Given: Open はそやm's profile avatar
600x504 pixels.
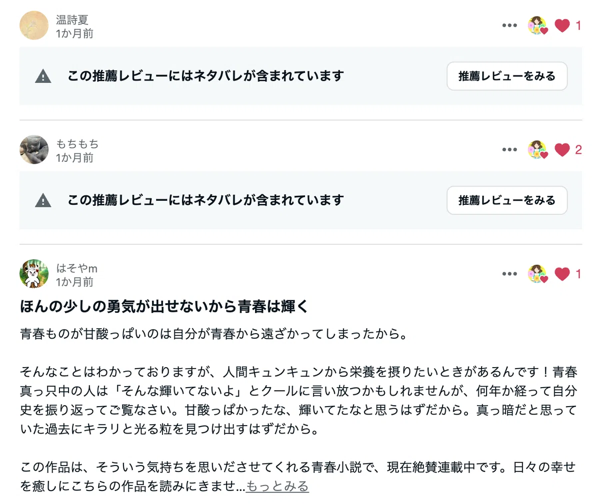Looking at the screenshot, I should tap(34, 274).
